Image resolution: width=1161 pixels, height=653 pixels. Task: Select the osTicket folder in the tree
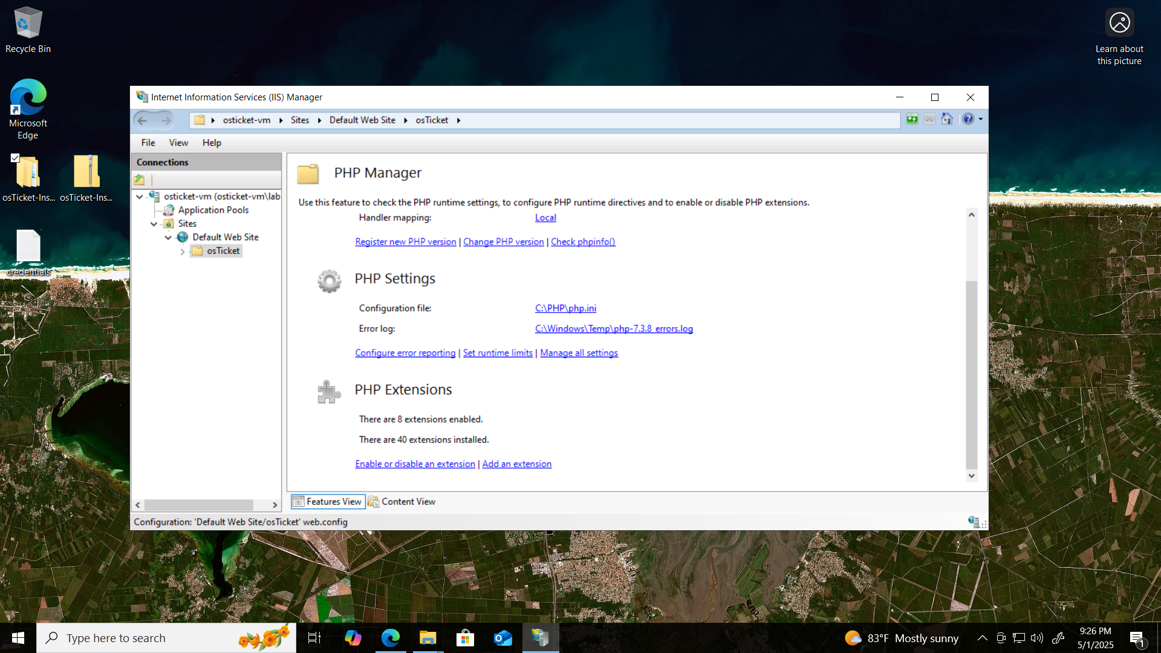(x=223, y=251)
